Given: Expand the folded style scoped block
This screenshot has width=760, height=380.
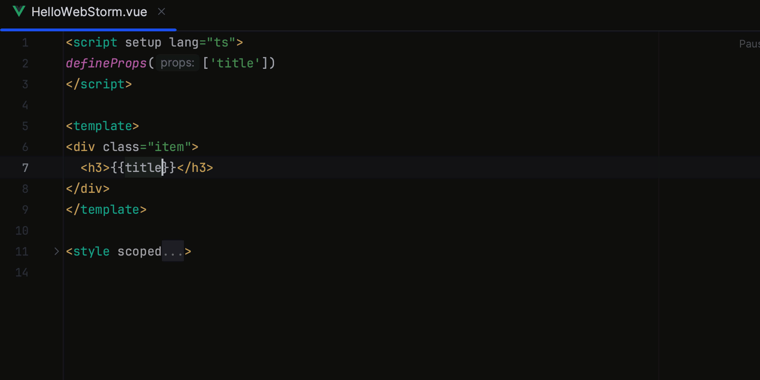Looking at the screenshot, I should tap(57, 251).
